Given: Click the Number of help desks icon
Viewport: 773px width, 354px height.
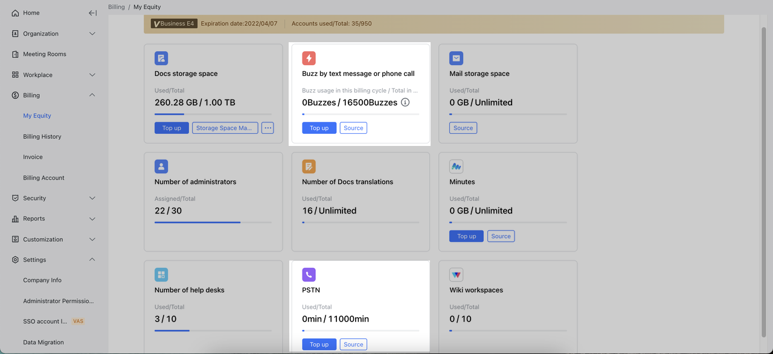Looking at the screenshot, I should coord(161,274).
